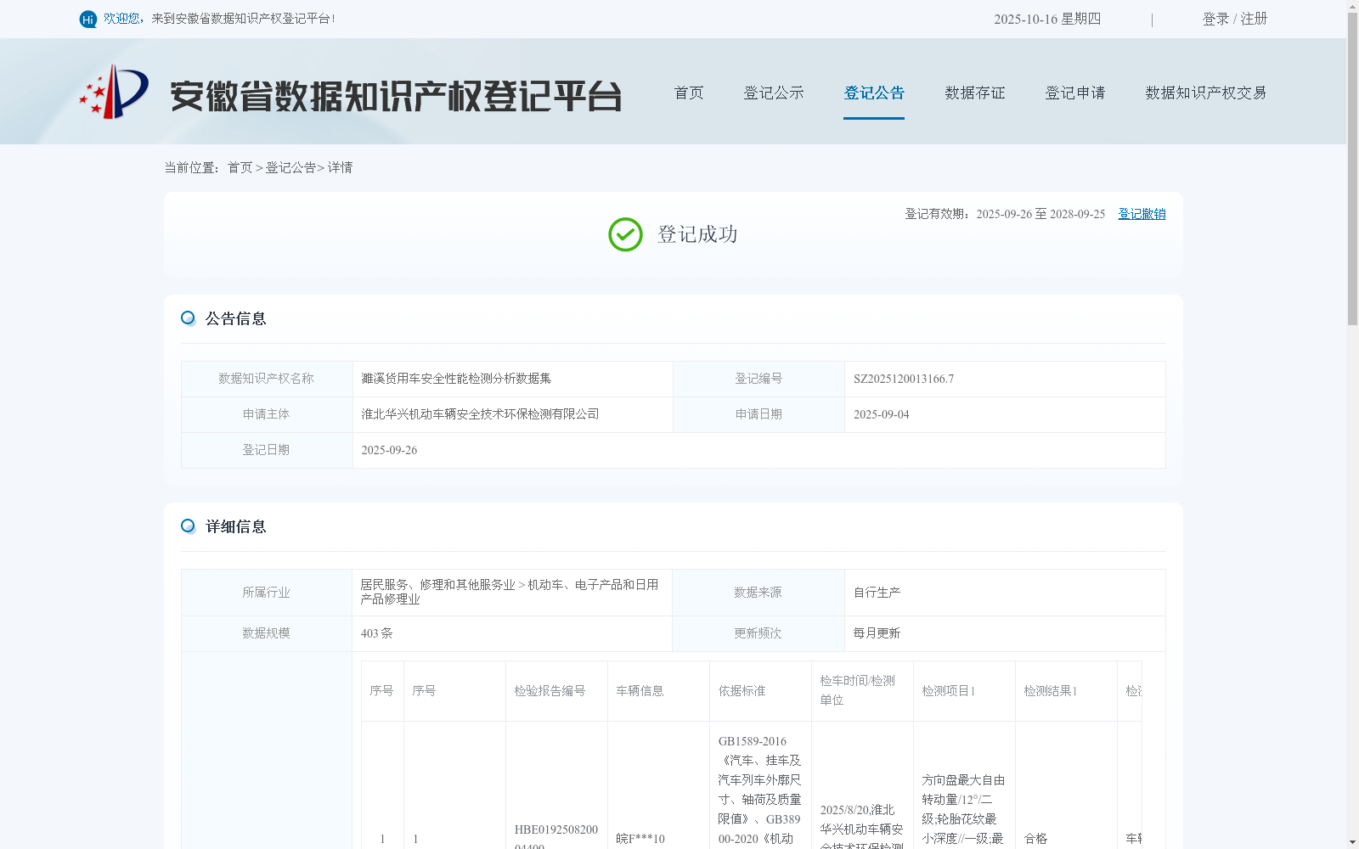Screen dimensions: 1359x849
Task: Click the scrollbar up arrow
Action: click(1352, 6)
